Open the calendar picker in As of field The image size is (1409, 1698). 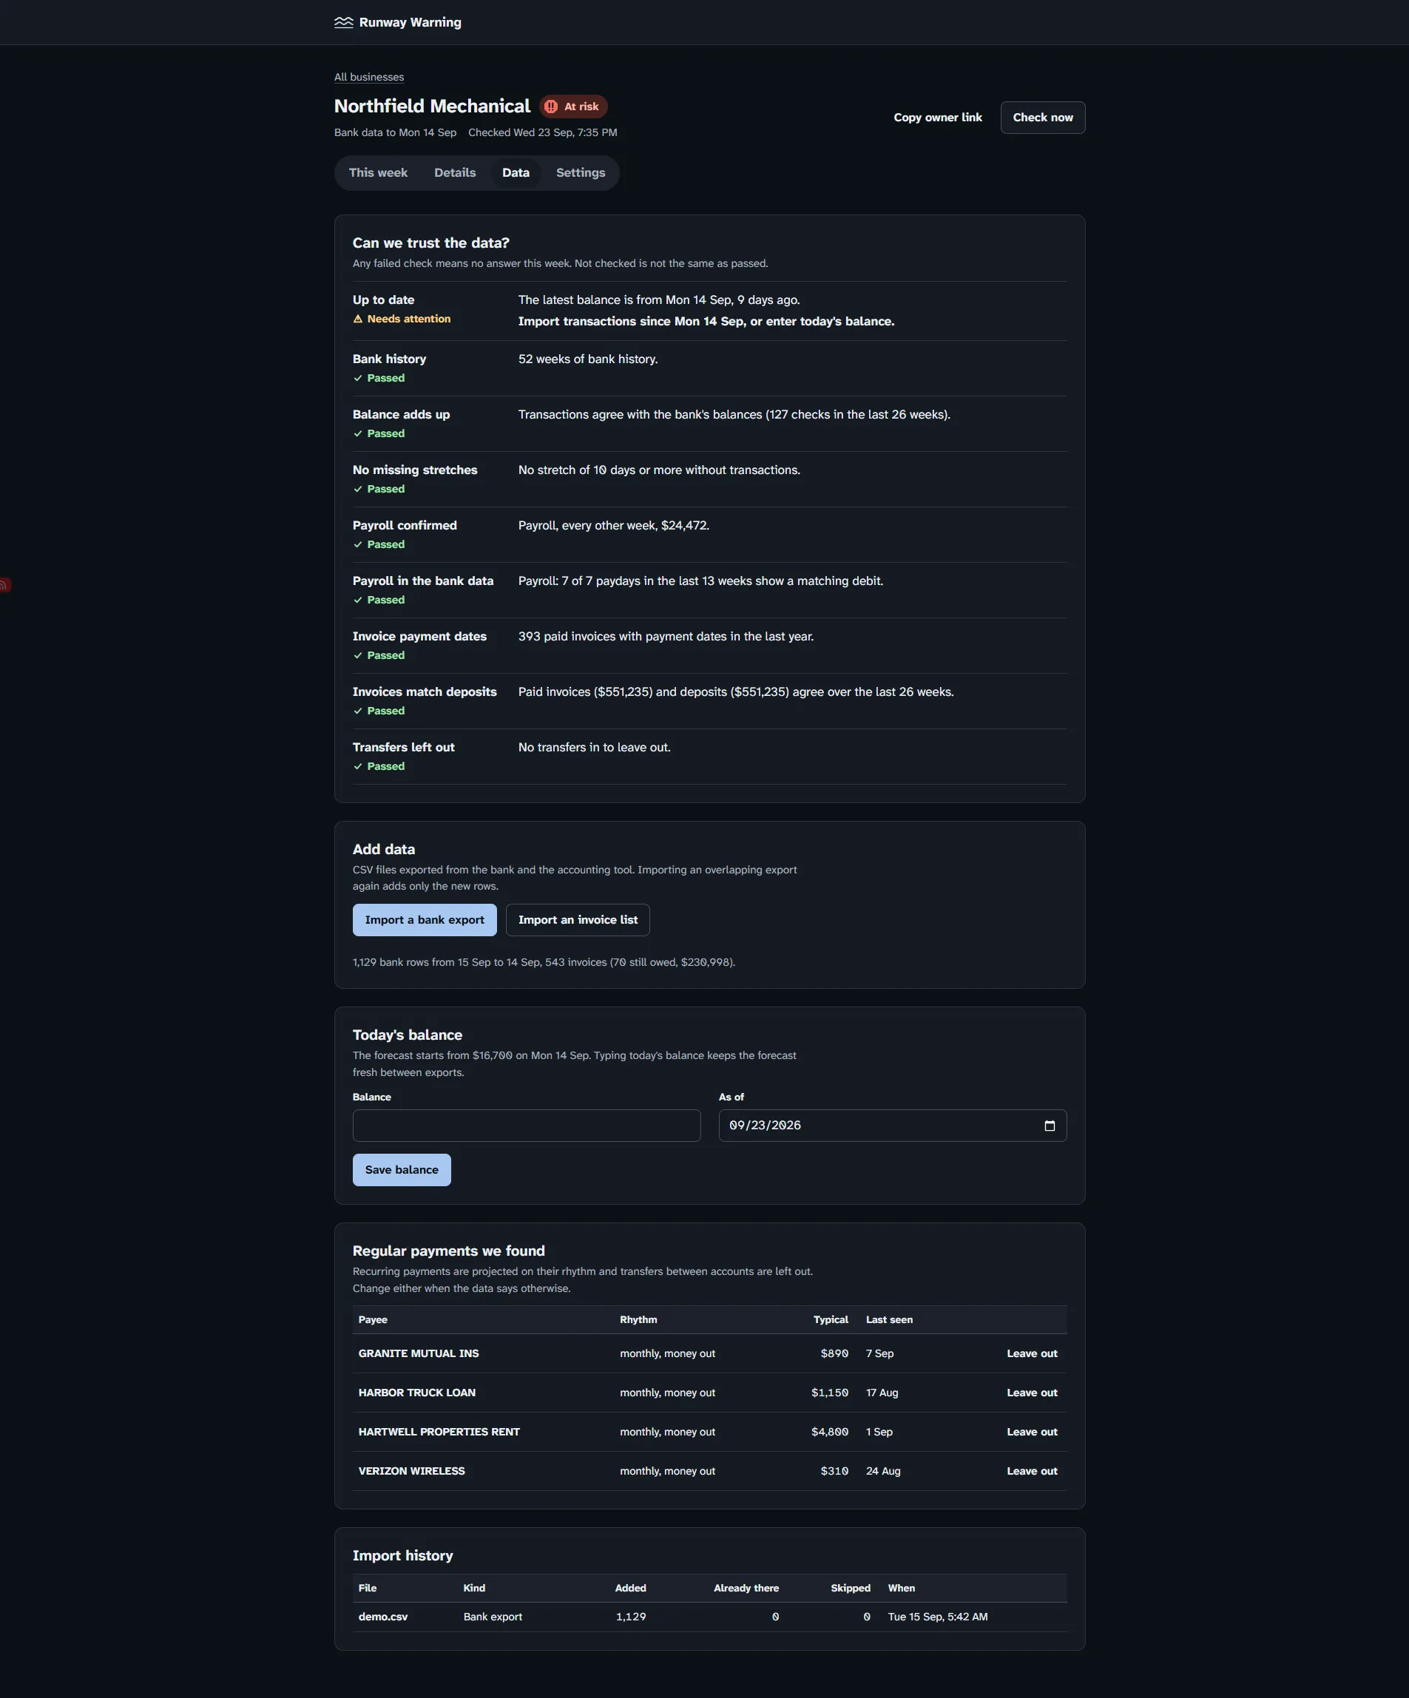[x=1049, y=1126]
